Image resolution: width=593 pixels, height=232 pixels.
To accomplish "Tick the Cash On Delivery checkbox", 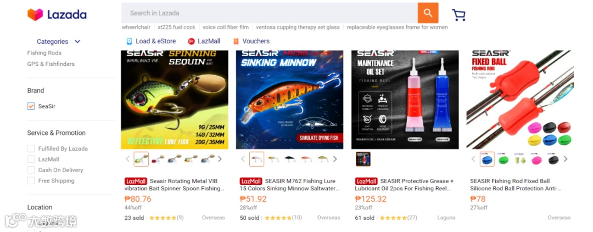I will 31,169.
